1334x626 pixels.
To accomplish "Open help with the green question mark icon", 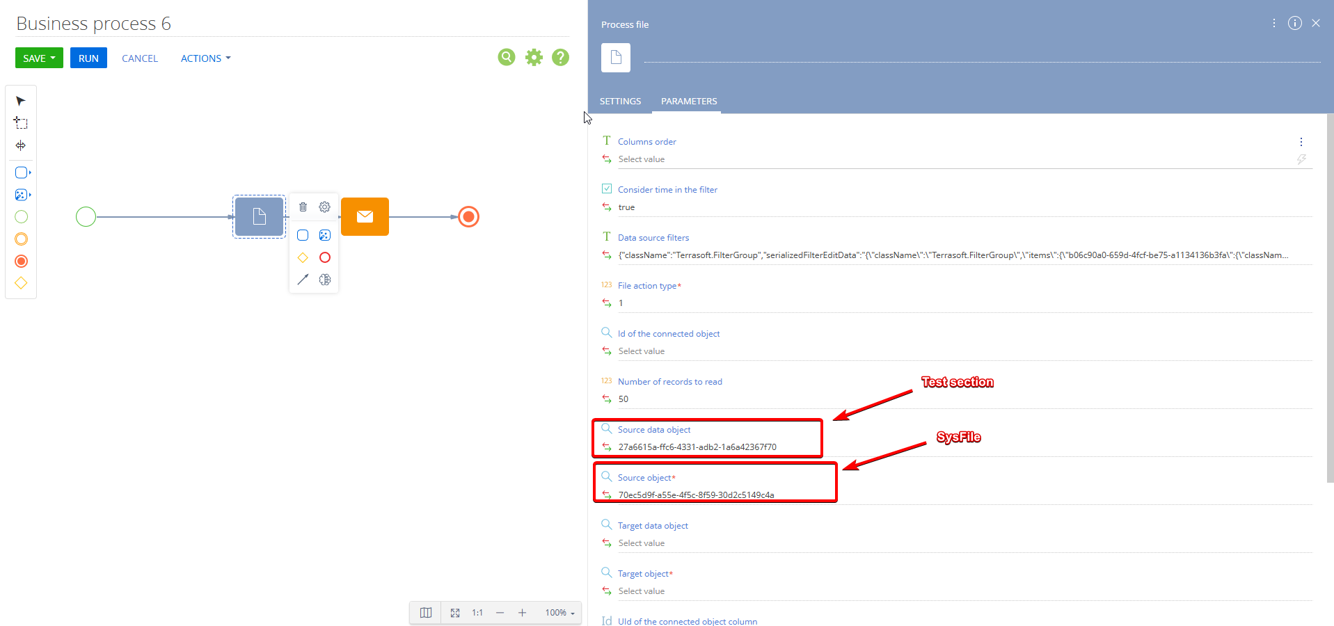I will point(560,57).
